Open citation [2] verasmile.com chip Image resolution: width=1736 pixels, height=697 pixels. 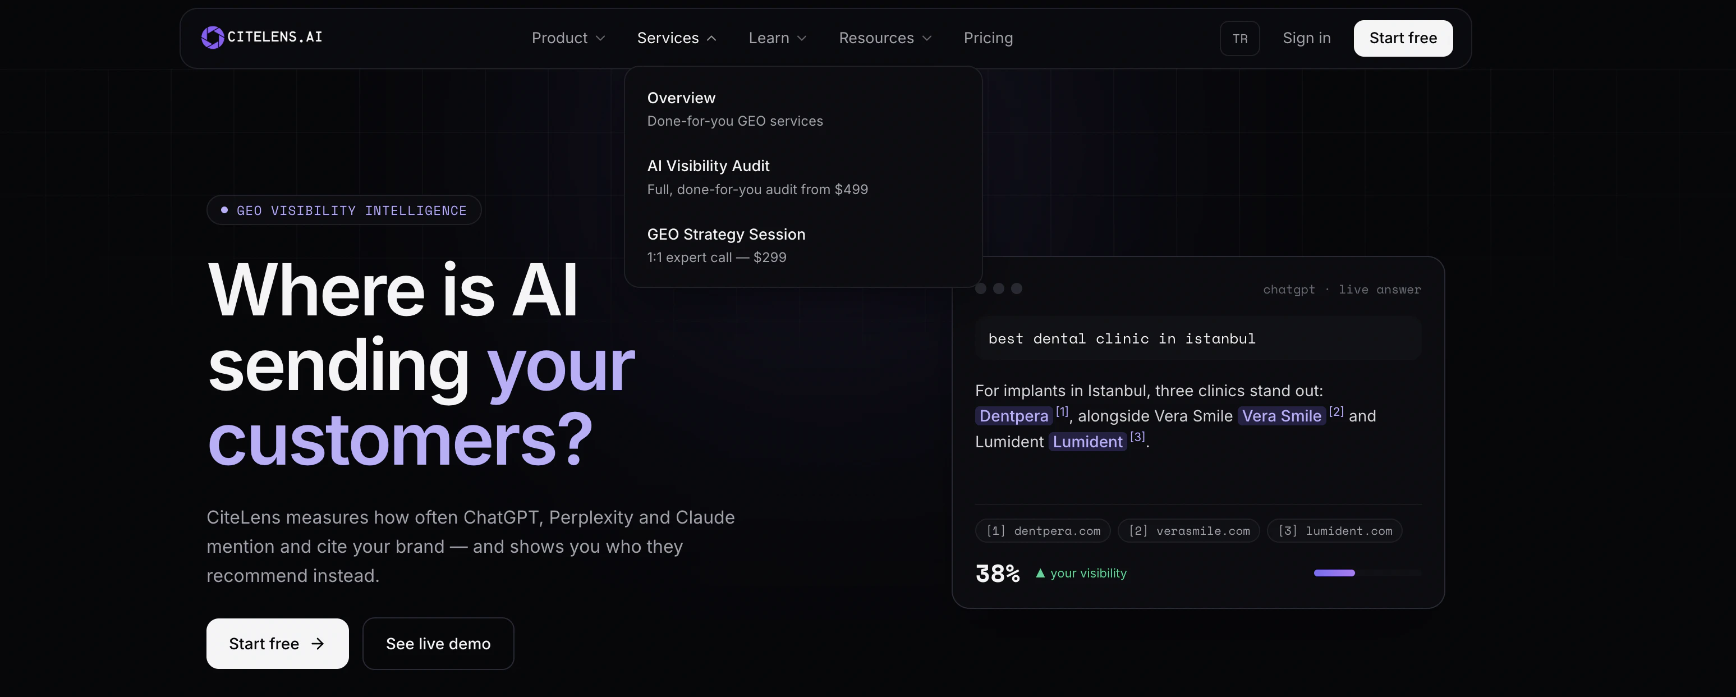(1189, 531)
